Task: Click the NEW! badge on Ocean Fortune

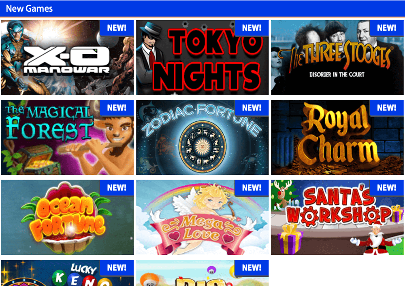Action: point(117,188)
